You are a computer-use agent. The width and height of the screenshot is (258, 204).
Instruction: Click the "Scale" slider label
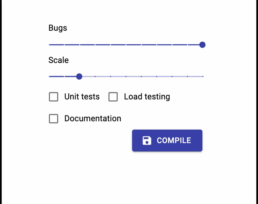[58, 60]
